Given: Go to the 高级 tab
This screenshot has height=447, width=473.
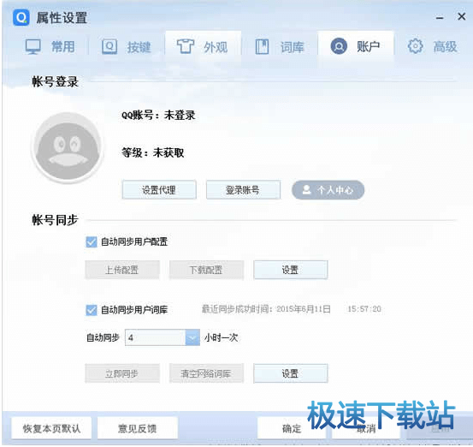Looking at the screenshot, I should (432, 47).
